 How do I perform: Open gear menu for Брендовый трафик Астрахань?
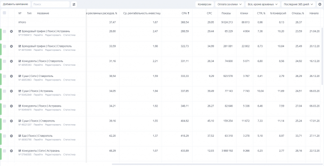click(x=11, y=31)
